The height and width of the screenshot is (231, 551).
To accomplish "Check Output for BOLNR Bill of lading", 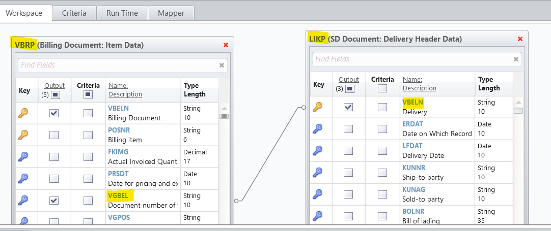I will pyautogui.click(x=348, y=216).
